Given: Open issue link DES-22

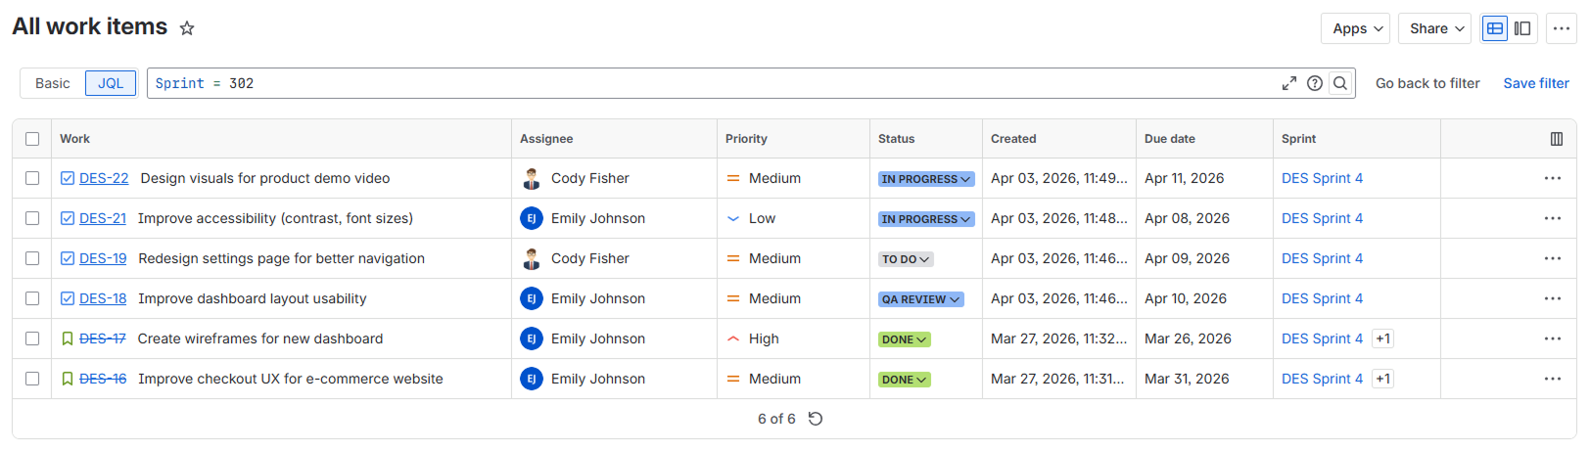Looking at the screenshot, I should pos(104,178).
